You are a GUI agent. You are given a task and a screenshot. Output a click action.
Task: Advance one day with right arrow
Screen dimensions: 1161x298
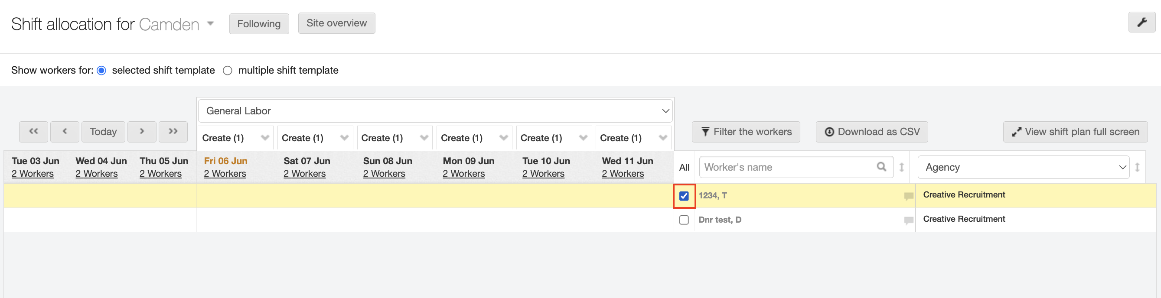(x=141, y=131)
